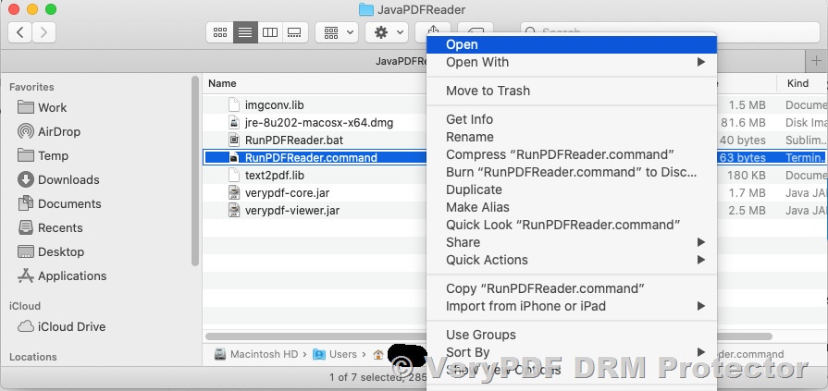
Task: Open Downloads folder in sidebar
Action: [68, 179]
